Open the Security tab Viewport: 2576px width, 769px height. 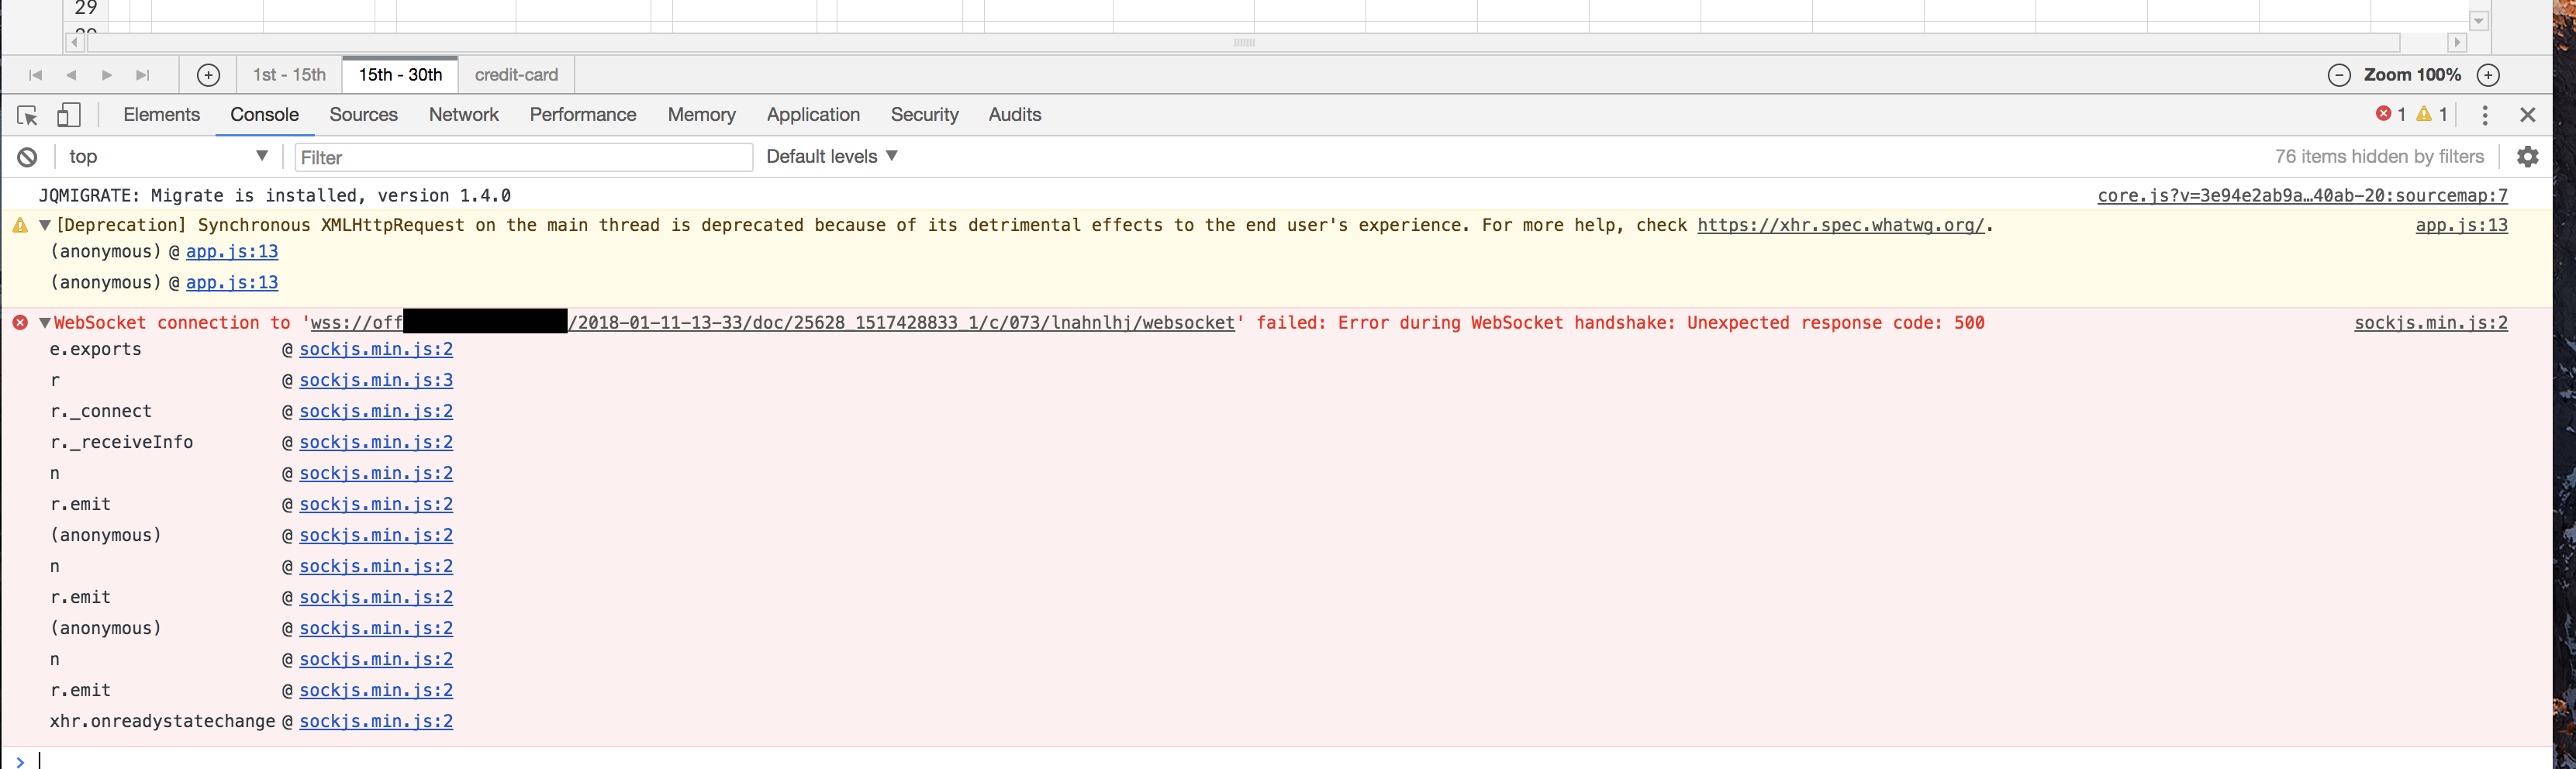pyautogui.click(x=925, y=115)
